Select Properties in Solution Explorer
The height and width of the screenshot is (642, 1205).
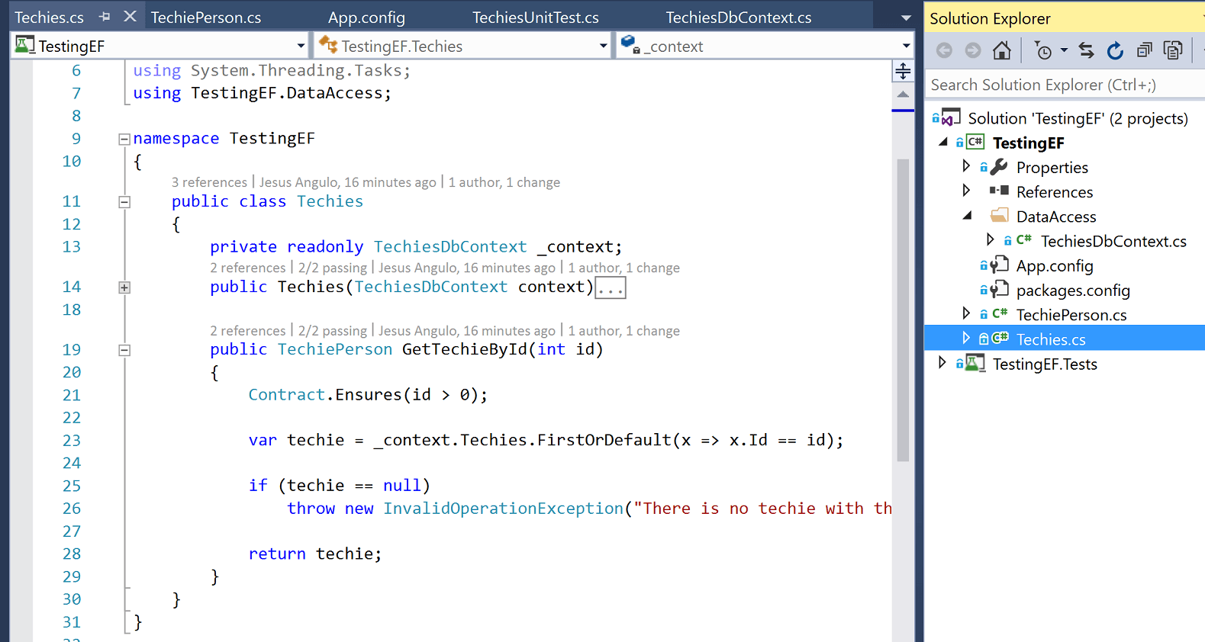pos(1052,167)
